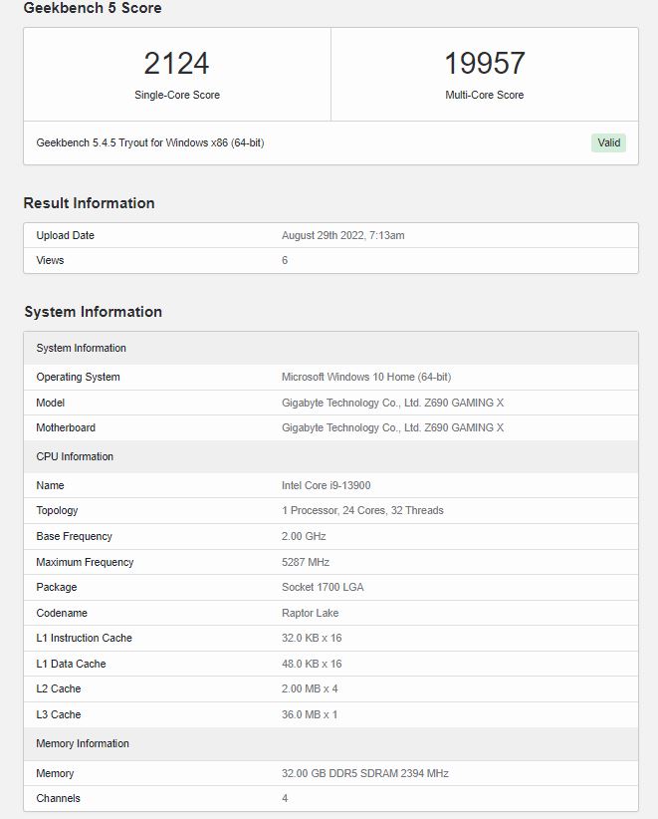Select the upload date August 29th 2022, 7:13am
Viewport: 658px width, 819px height.
point(342,235)
